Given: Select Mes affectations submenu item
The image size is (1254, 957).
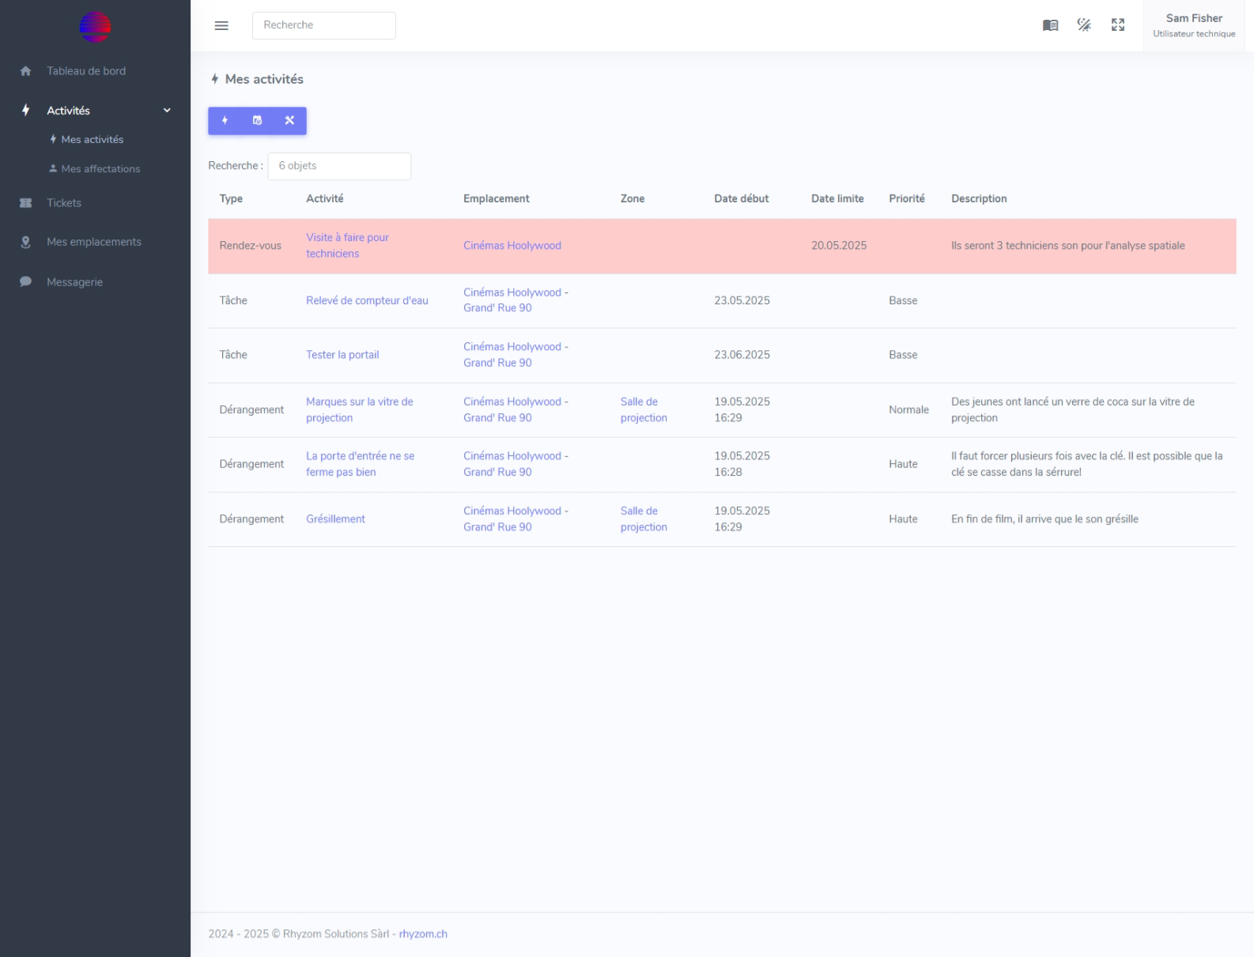Looking at the screenshot, I should [100, 169].
